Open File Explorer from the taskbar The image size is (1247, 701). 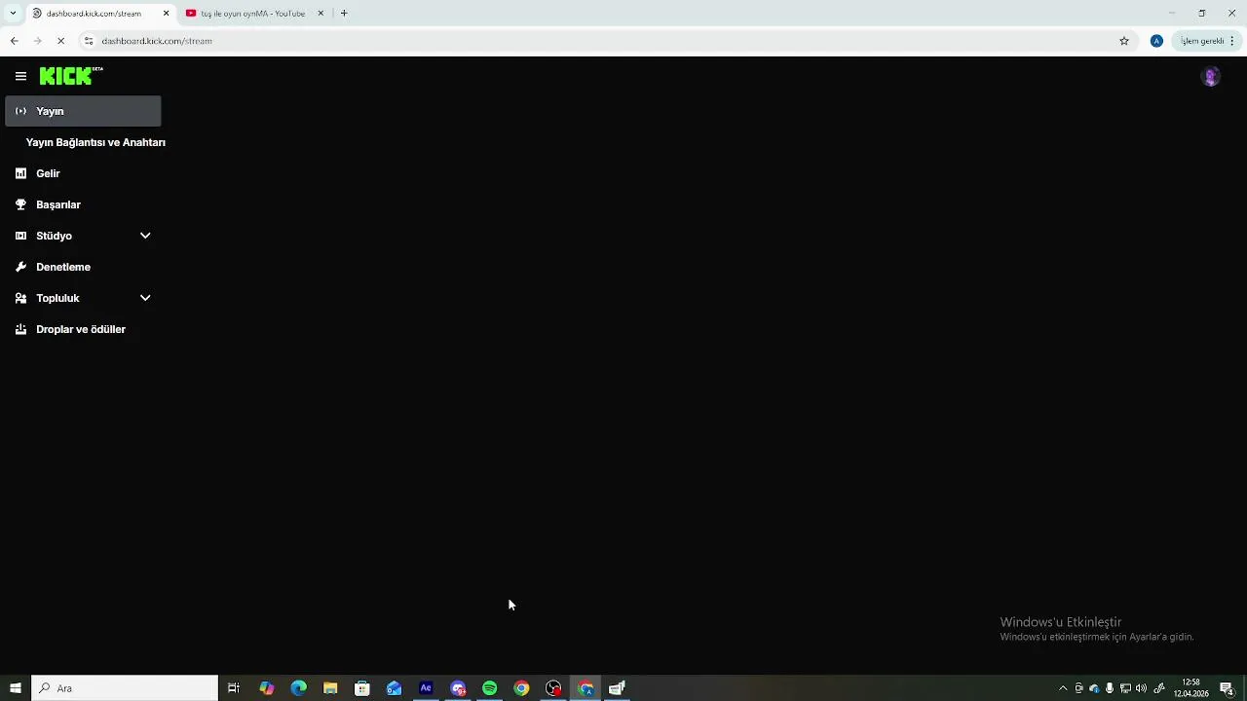330,688
